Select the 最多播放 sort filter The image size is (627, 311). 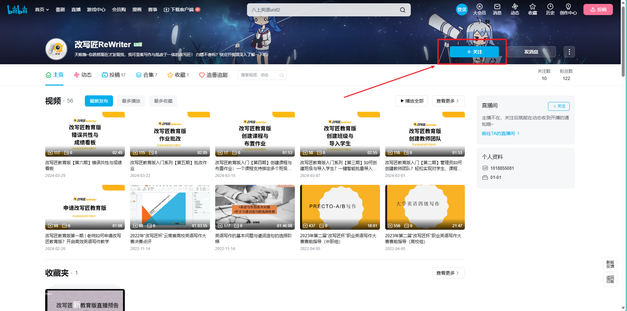(x=131, y=101)
